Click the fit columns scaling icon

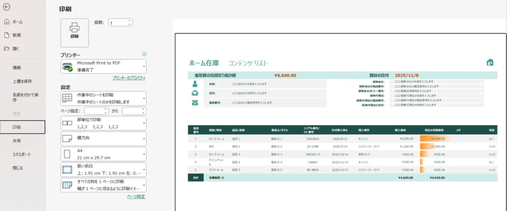coord(67,185)
